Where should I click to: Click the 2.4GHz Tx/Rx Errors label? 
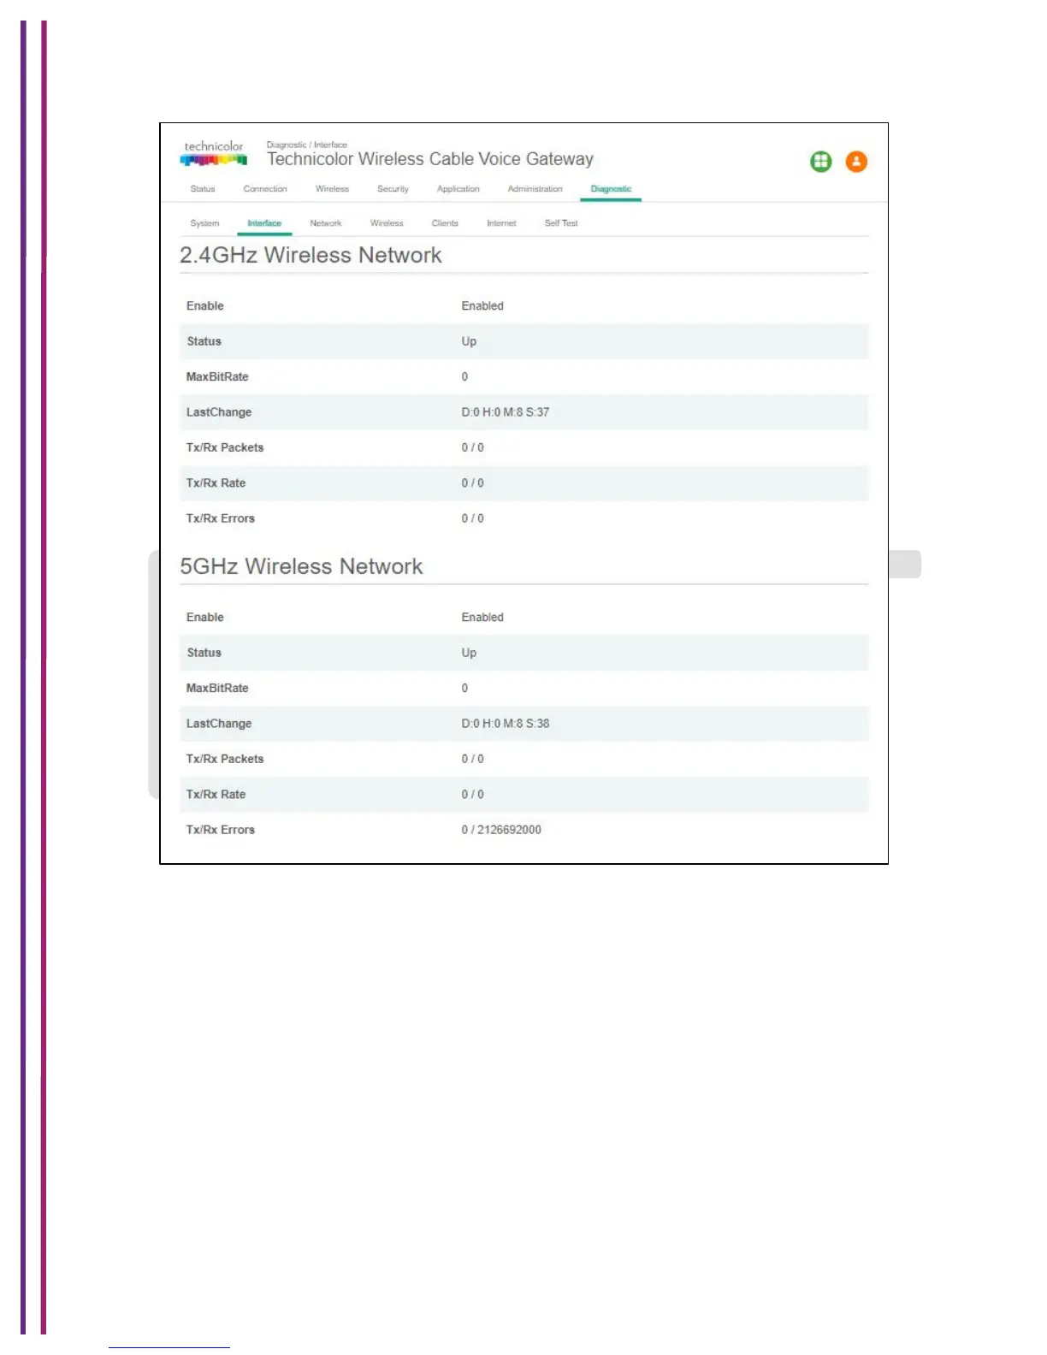point(221,518)
